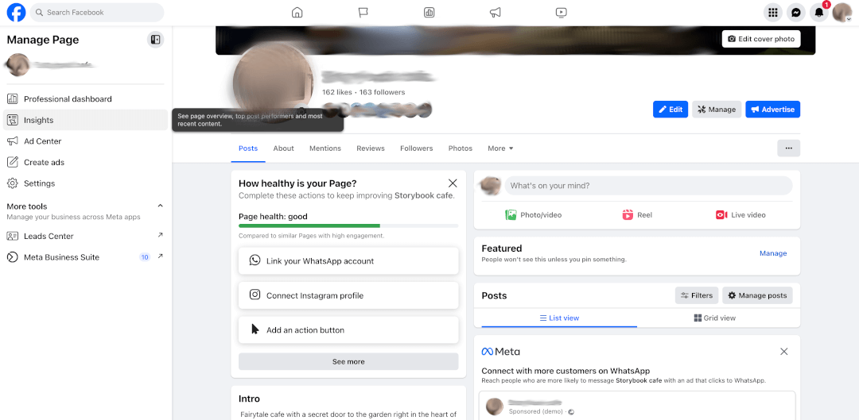
Task: Click the page profile picture
Action: 274,82
